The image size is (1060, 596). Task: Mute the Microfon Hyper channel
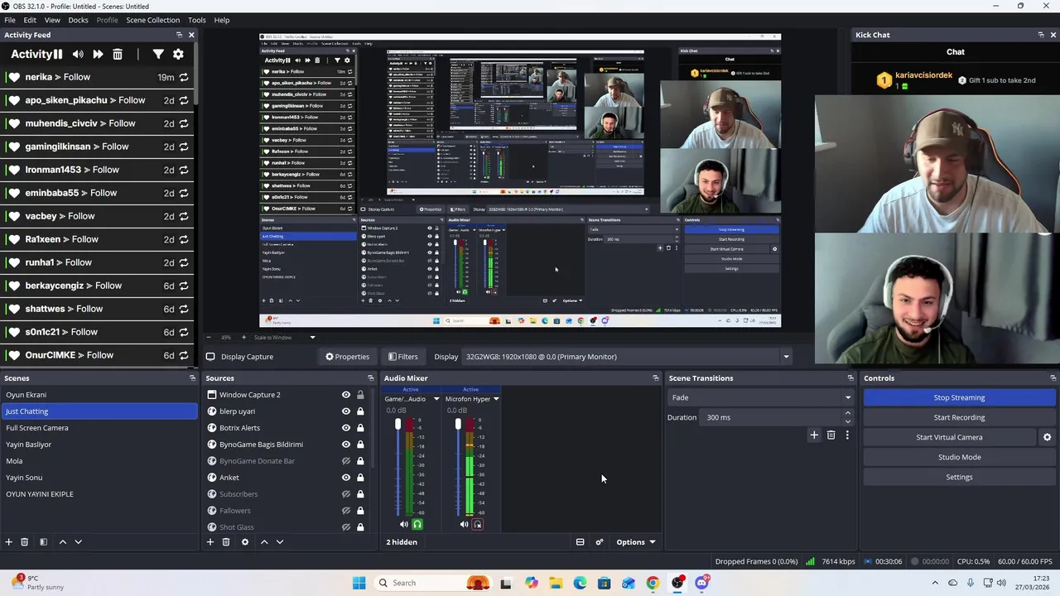tap(464, 524)
